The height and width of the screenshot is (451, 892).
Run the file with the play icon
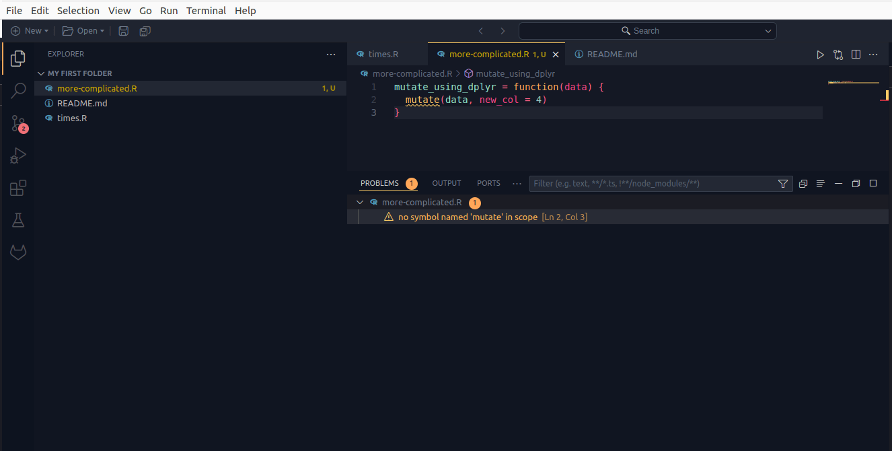click(820, 55)
